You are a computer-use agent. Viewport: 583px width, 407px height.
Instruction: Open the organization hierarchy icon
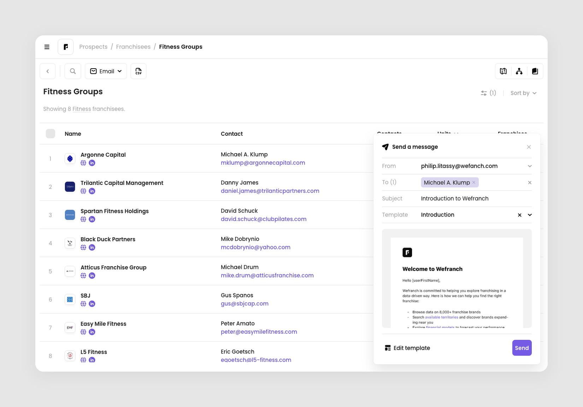point(519,71)
